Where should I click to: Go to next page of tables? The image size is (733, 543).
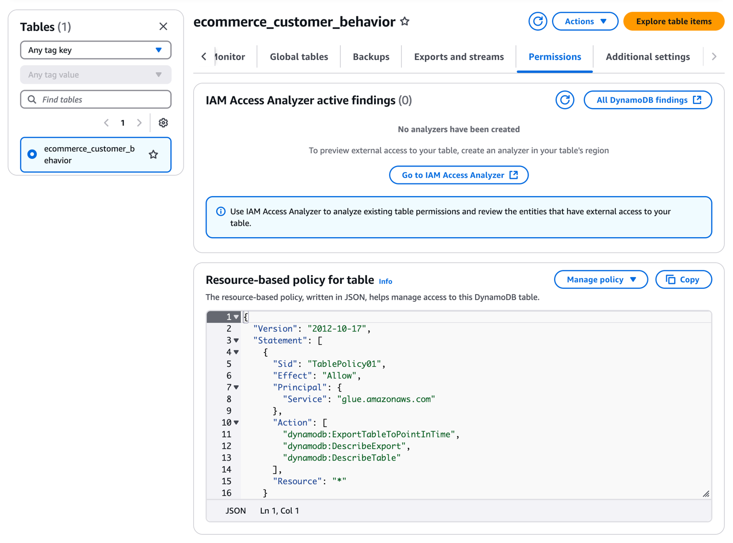139,123
